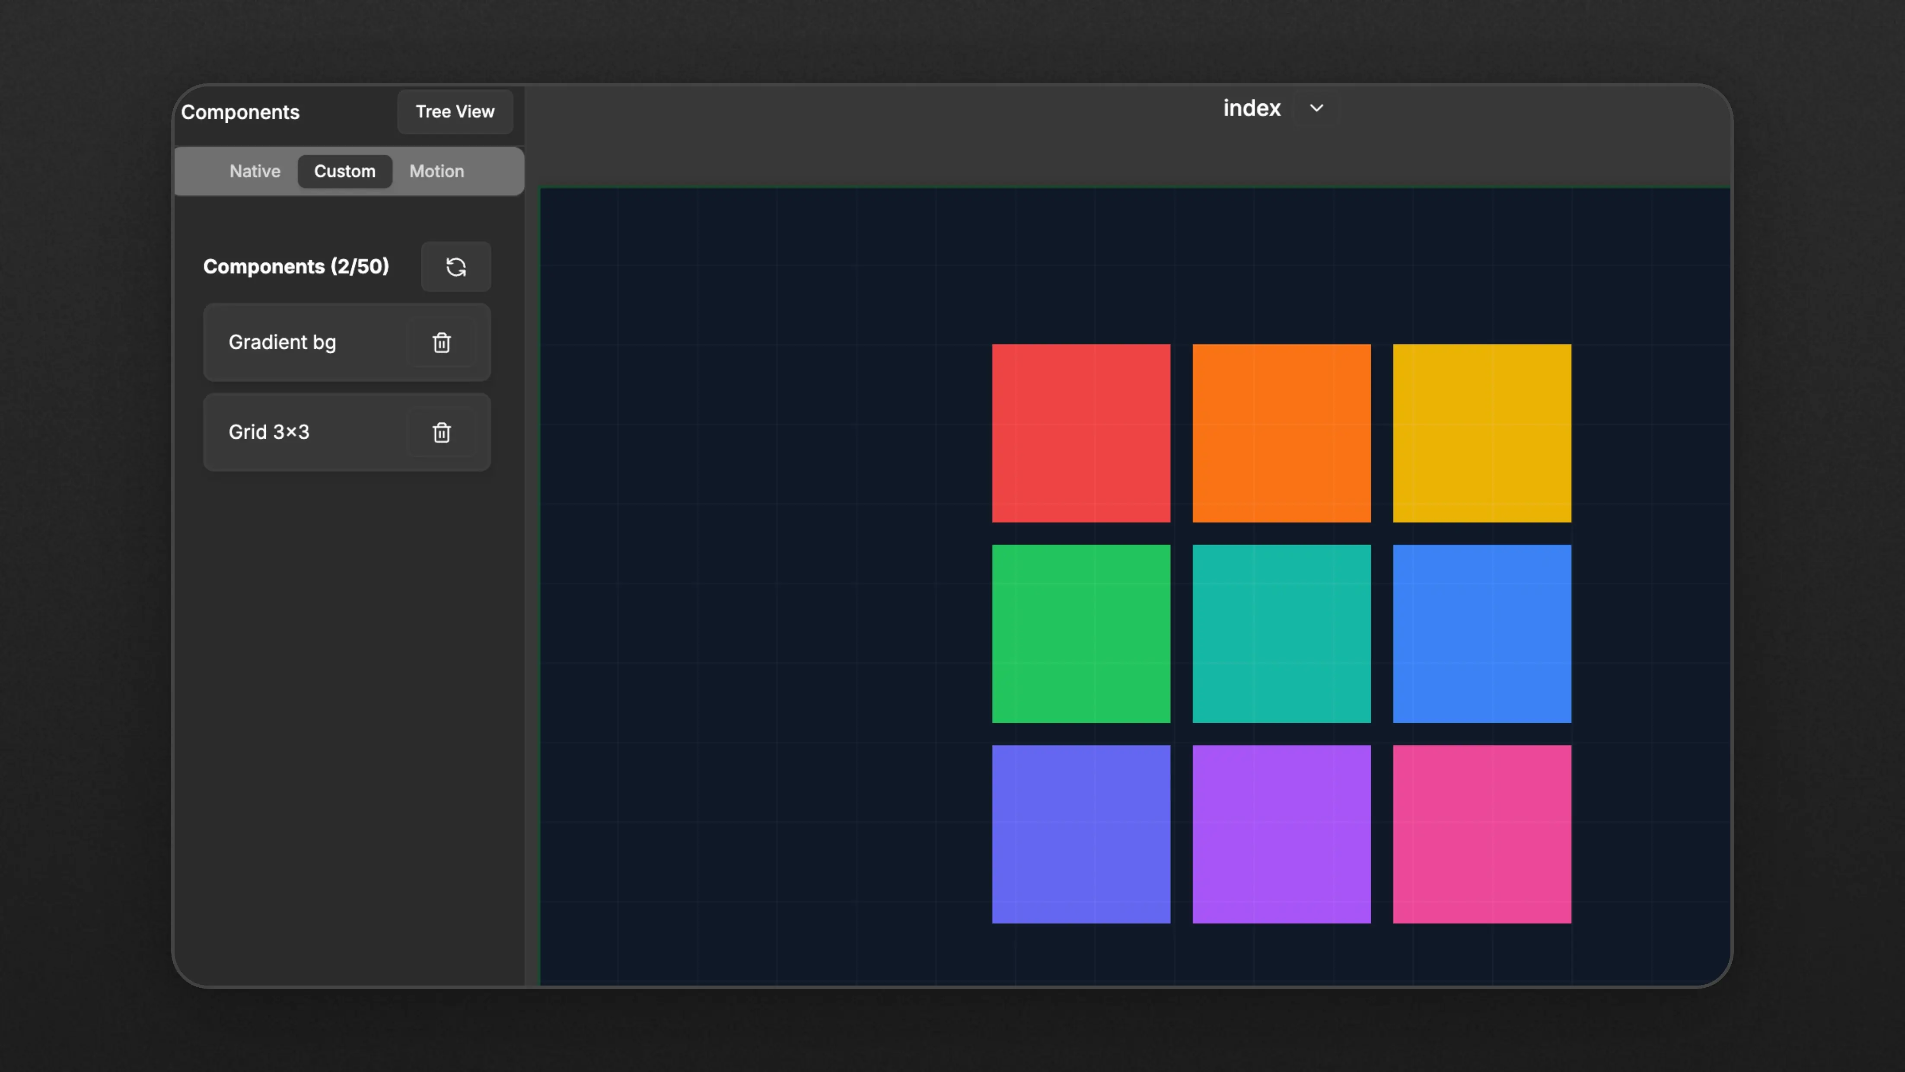Switch to the Motion tab
This screenshot has height=1072, width=1905.
436,171
